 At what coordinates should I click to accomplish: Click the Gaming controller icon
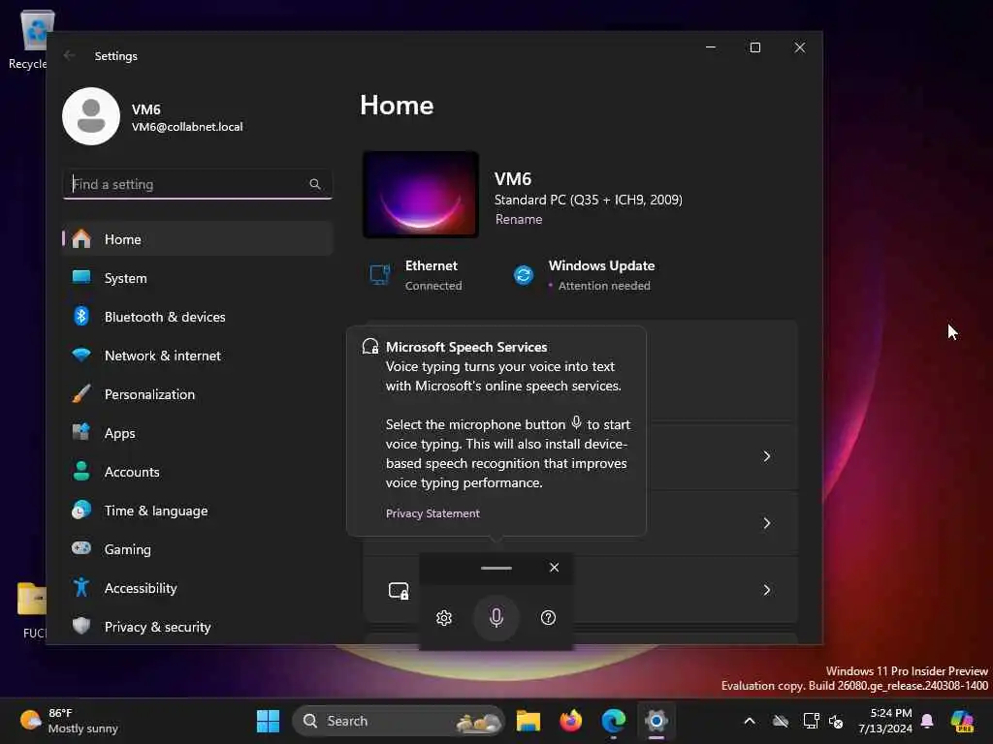(x=81, y=548)
